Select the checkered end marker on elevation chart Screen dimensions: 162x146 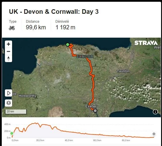154,134
